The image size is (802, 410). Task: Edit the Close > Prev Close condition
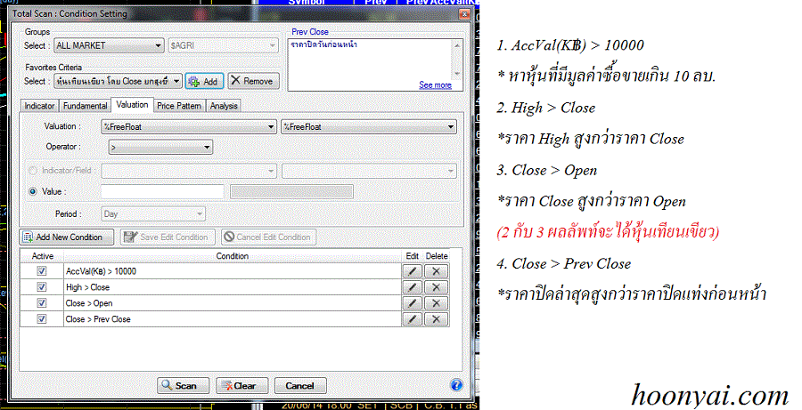[x=413, y=319]
